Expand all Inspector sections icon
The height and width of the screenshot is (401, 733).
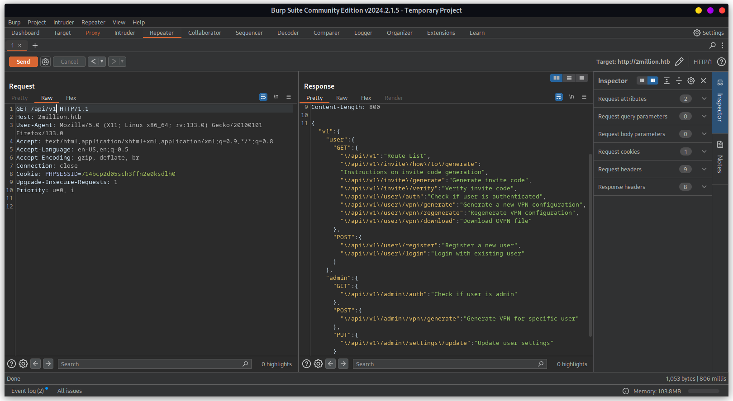[x=666, y=80]
